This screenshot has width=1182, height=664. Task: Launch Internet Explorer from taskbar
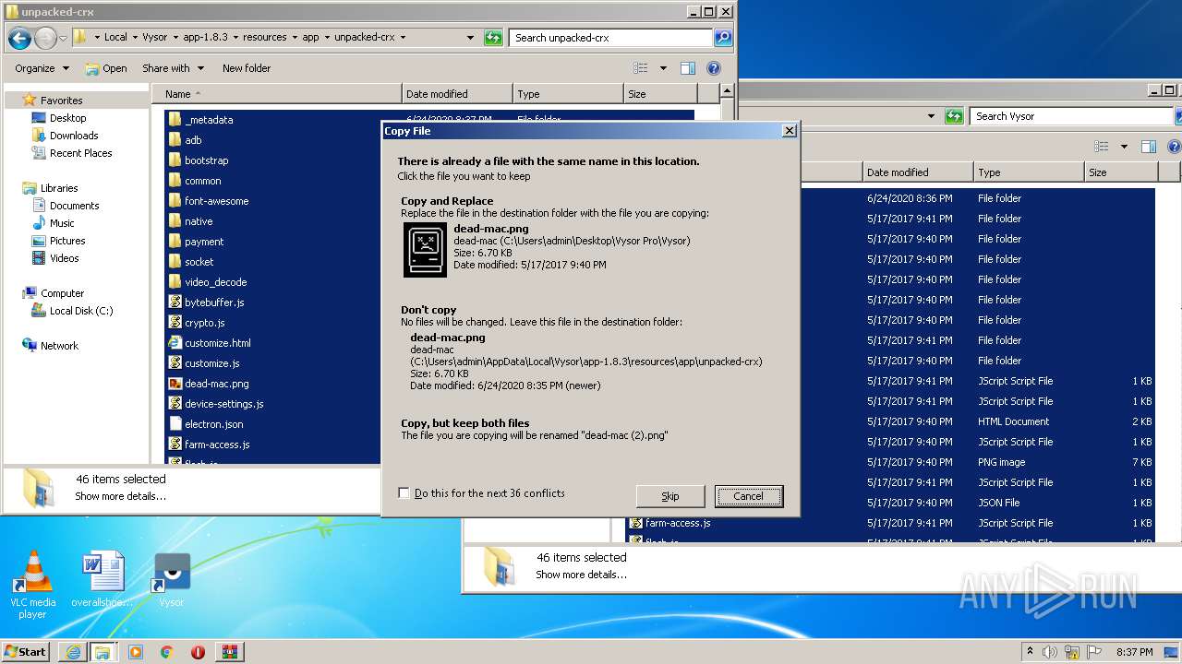coord(73,652)
